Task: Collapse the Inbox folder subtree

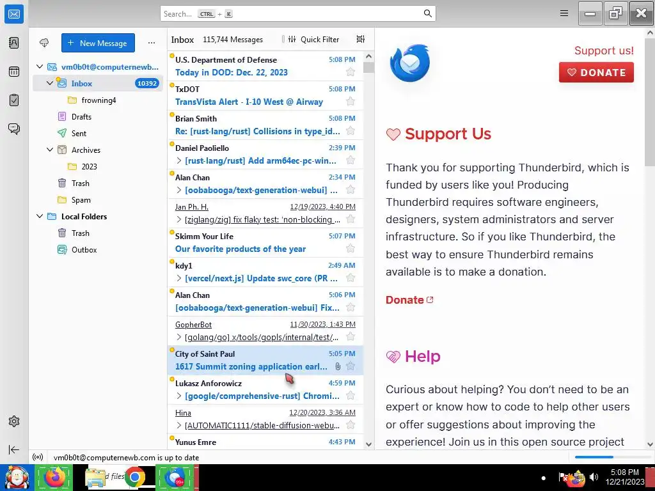Action: [x=50, y=83]
